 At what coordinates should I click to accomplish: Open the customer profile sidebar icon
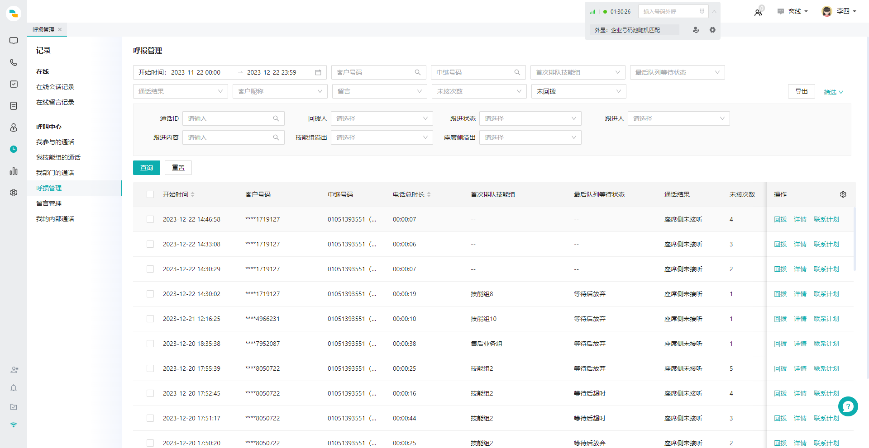point(14,127)
